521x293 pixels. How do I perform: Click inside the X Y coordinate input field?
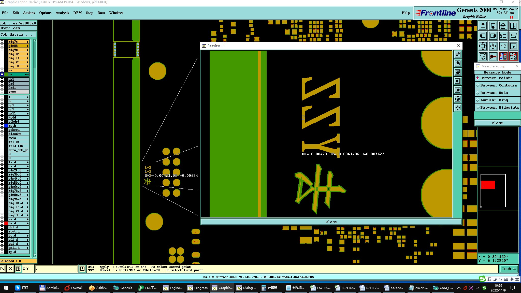(x=56, y=269)
